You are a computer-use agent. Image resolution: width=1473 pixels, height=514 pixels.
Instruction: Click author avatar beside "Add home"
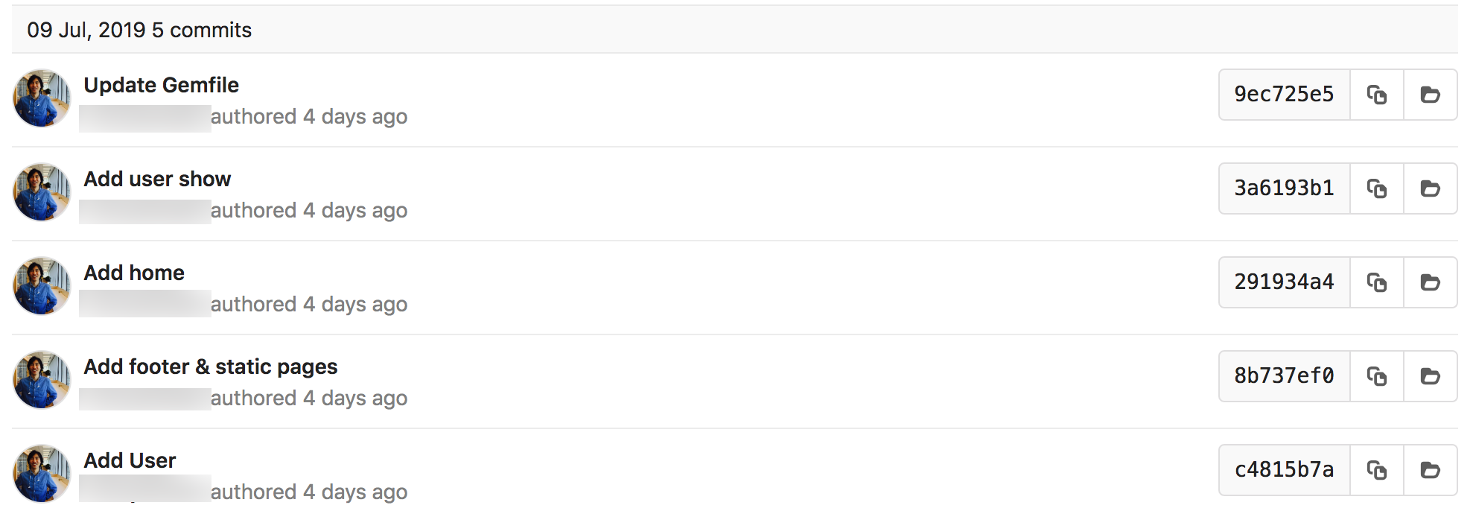[42, 286]
